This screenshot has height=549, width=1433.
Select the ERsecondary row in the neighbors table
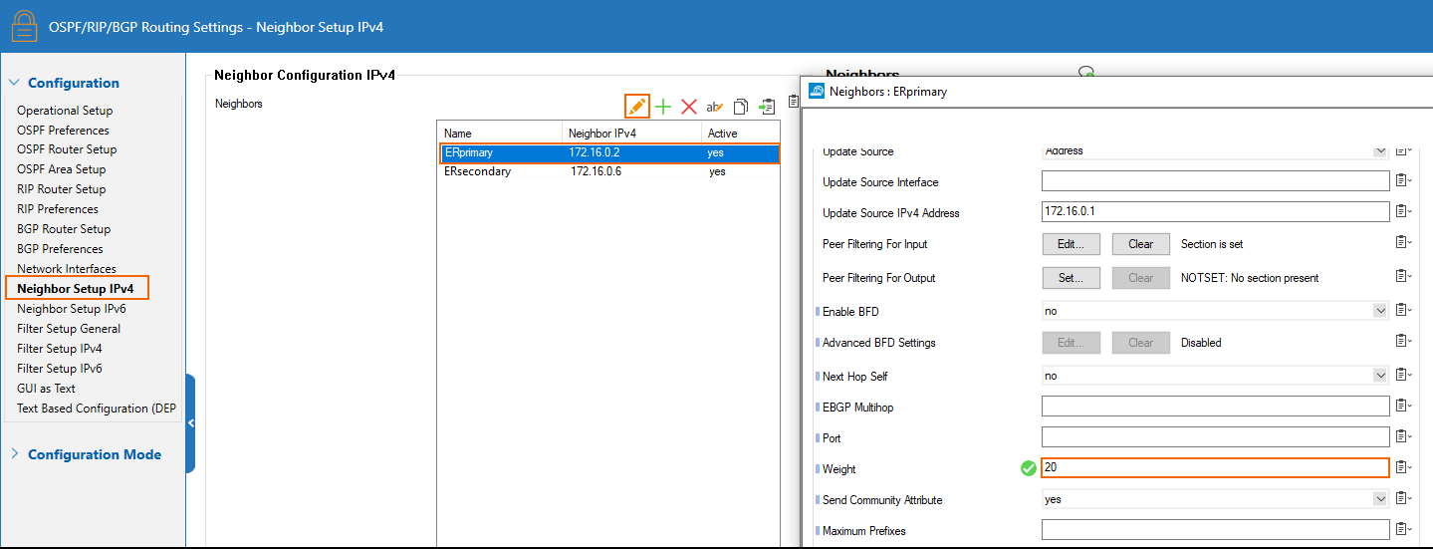(609, 171)
